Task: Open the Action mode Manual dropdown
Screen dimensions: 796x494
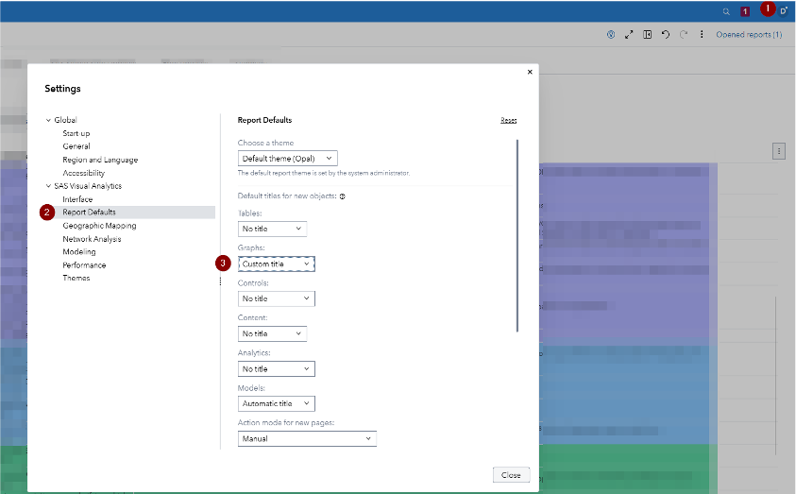Action: point(307,438)
